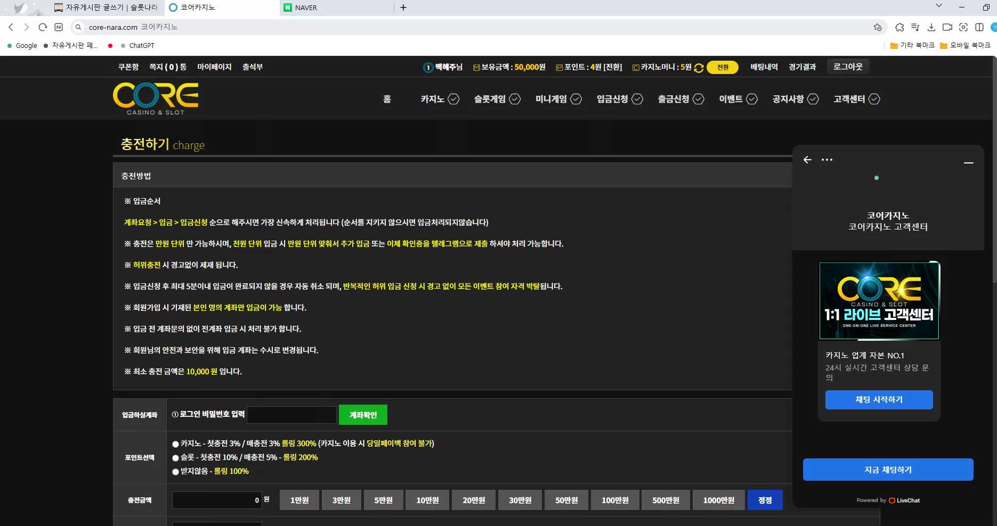
Task: Open the 기타 북마크 bookmarks folder
Action: point(912,46)
